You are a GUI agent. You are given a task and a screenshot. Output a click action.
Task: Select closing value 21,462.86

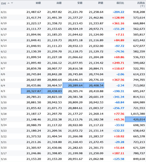tap(96, 18)
